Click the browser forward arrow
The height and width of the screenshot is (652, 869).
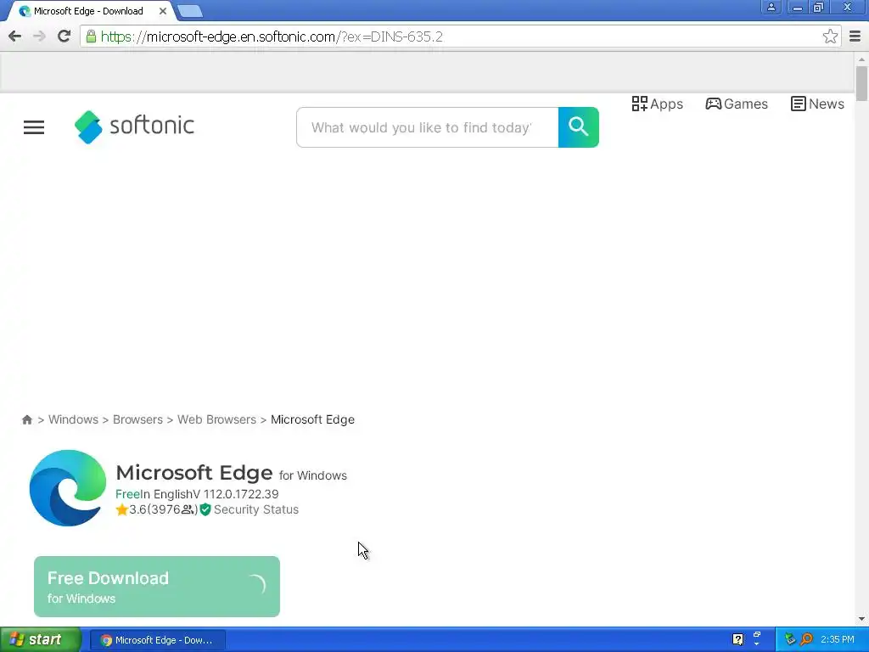pos(39,37)
